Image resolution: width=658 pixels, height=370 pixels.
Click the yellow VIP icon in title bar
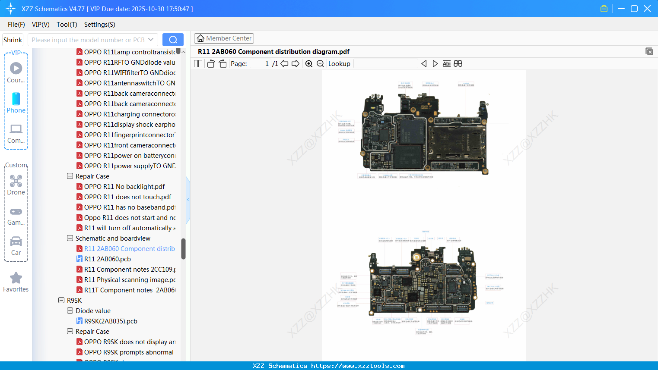(604, 9)
